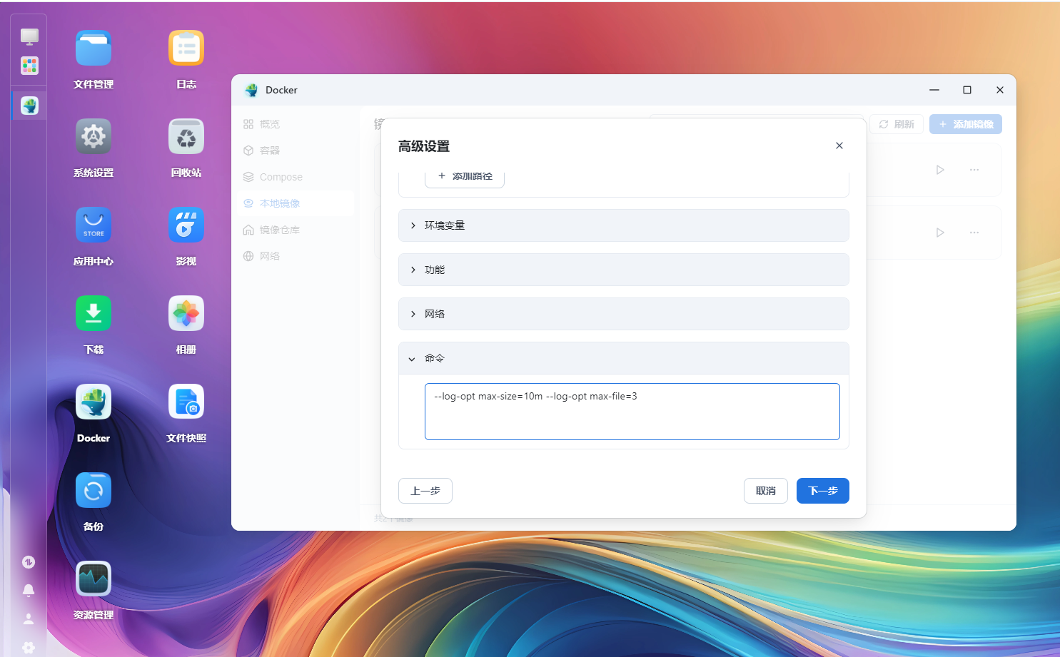The height and width of the screenshot is (657, 1060).
Task: Open the 相册 photos app icon
Action: (x=186, y=314)
